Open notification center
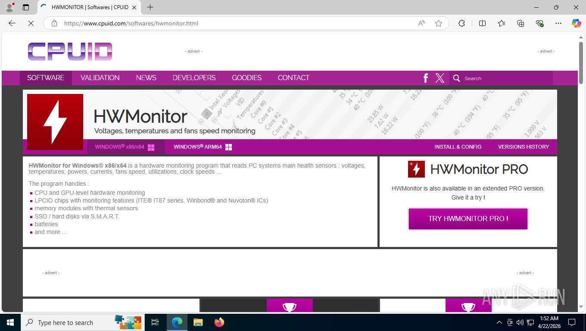The width and height of the screenshot is (586, 331). (572, 322)
